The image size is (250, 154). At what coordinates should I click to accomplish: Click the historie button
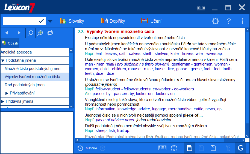(x=87, y=148)
